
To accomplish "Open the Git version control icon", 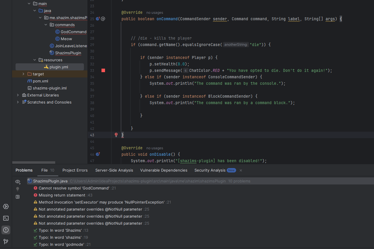I will coord(6,242).
